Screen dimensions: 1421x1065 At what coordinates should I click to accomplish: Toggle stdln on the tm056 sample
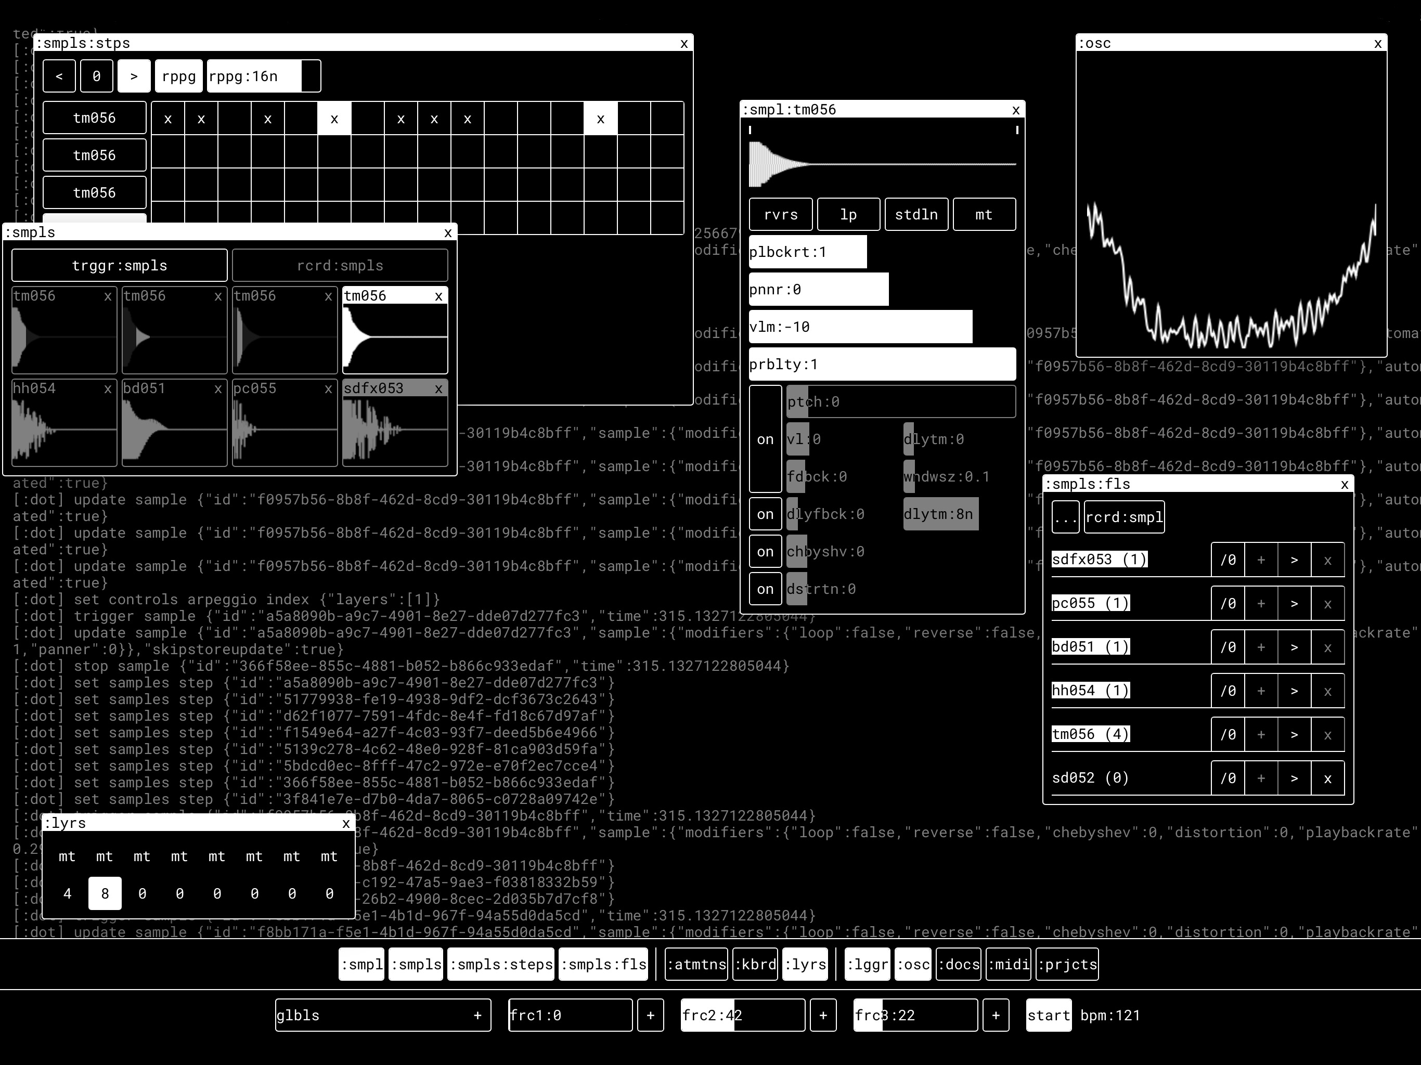pos(916,215)
